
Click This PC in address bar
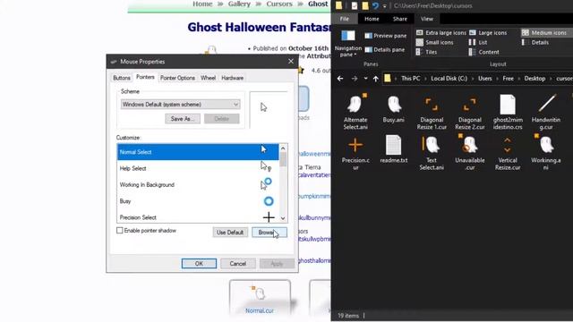[x=410, y=79]
